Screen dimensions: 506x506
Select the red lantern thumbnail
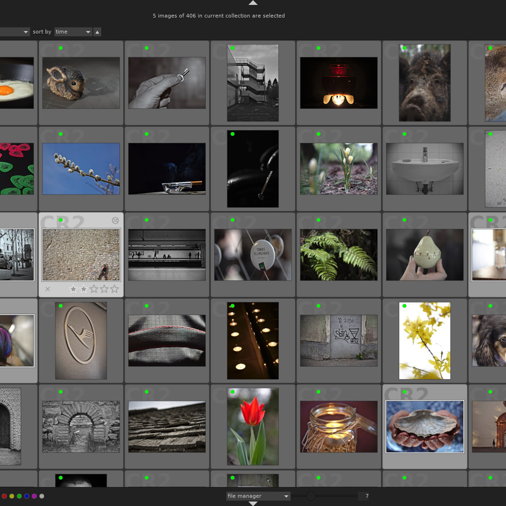pyautogui.click(x=339, y=83)
